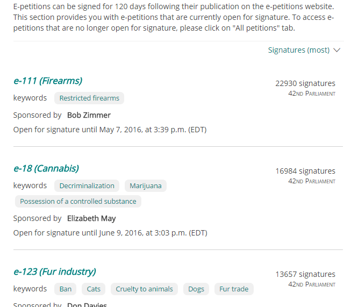Image resolution: width=344 pixels, height=307 pixels.
Task: Click the Dogs keyword tag
Action: (196, 289)
